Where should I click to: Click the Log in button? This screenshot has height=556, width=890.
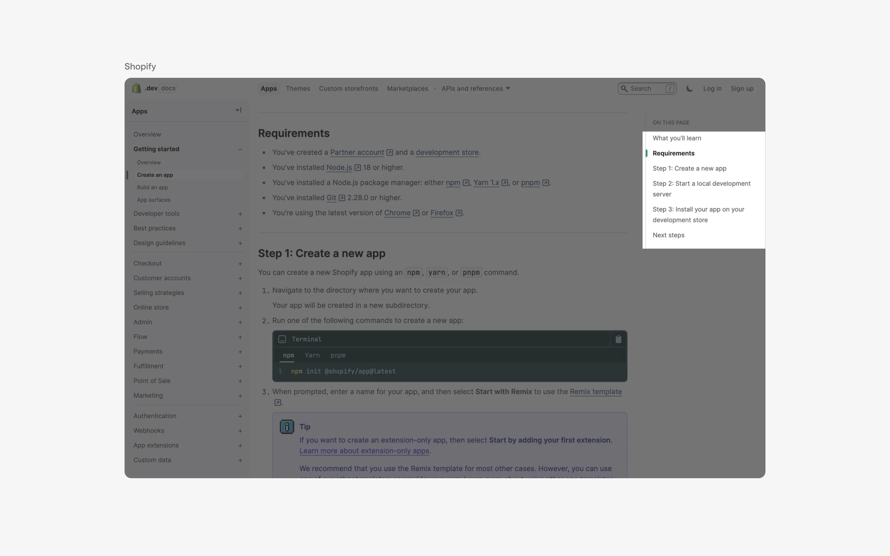[712, 88]
